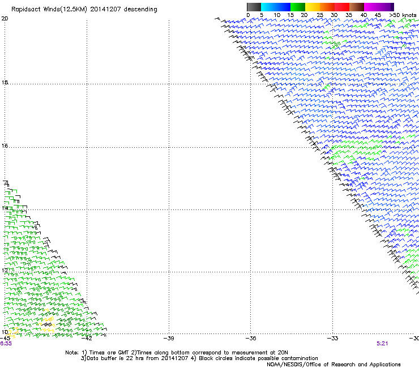The height and width of the screenshot is (368, 419).
Task: Click the magenta 40-45 knots color band
Action: 371,7
